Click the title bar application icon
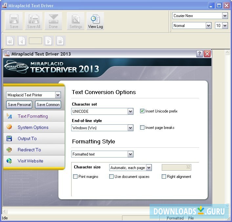 5,6
